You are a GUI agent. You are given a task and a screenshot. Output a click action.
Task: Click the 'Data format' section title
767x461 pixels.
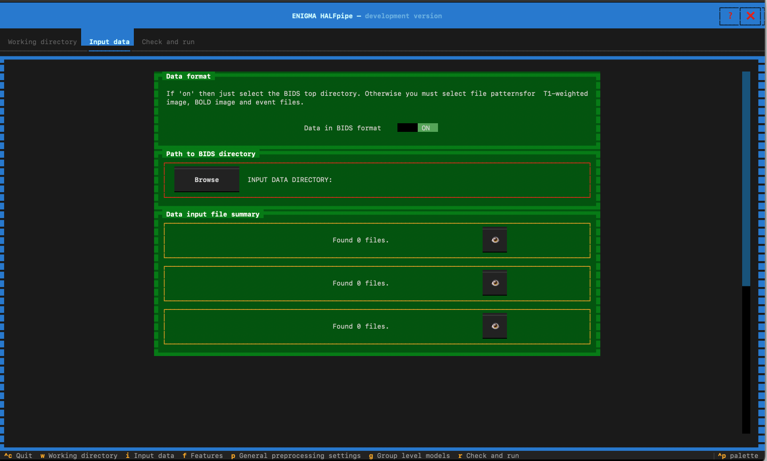tap(189, 77)
